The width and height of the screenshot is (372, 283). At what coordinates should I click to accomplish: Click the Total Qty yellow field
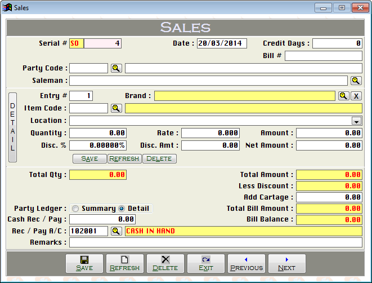[x=98, y=175]
